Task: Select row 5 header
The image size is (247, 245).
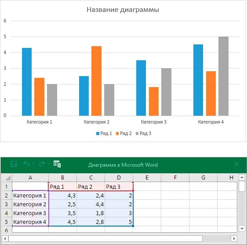Action: coord(7,222)
